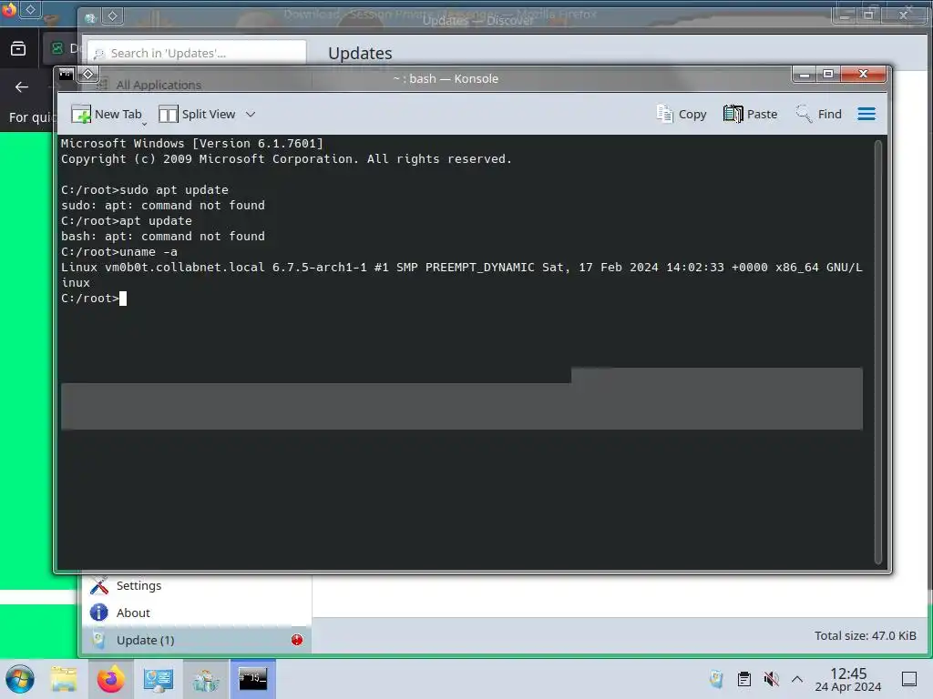Minimize the Konsole window
933x699 pixels.
[x=804, y=75]
